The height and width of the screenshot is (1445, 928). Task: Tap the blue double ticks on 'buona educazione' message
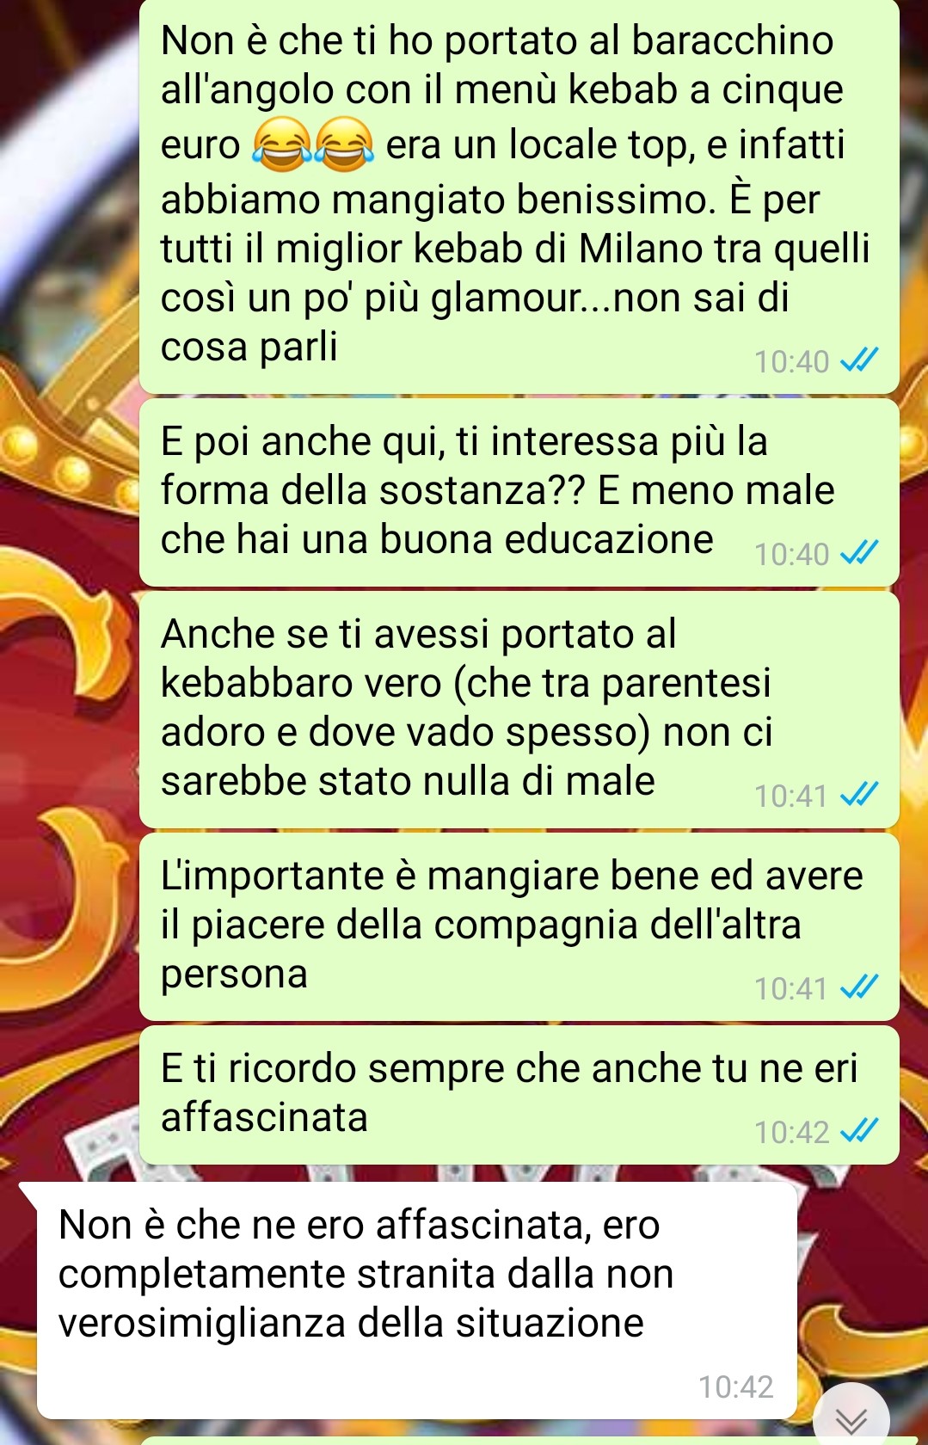point(859,552)
